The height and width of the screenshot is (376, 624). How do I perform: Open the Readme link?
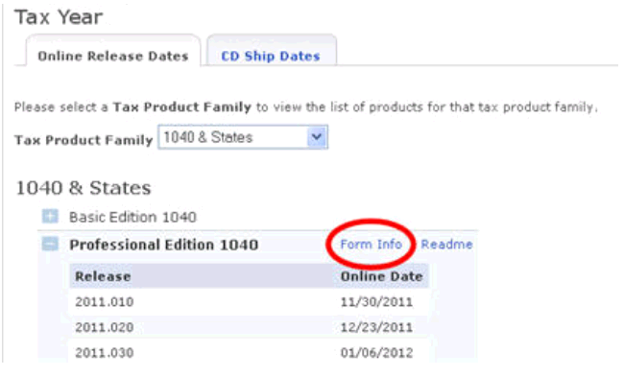click(x=446, y=244)
